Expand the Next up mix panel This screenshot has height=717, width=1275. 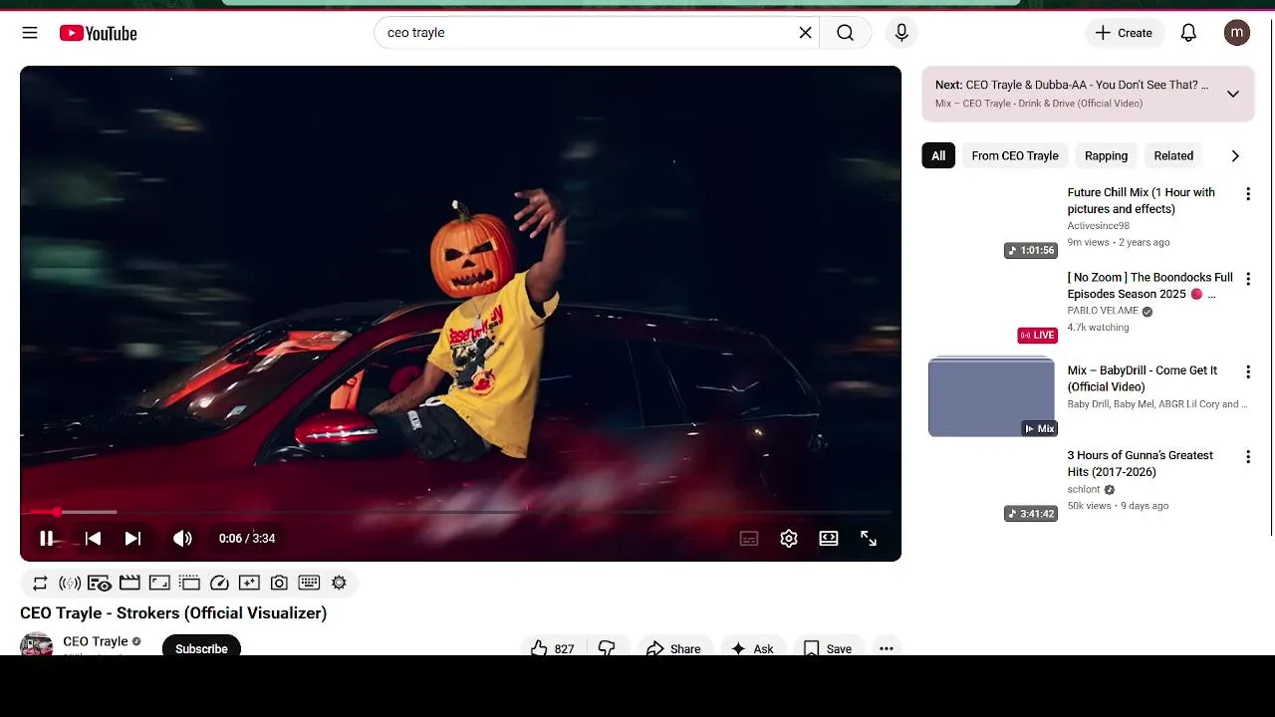point(1233,94)
